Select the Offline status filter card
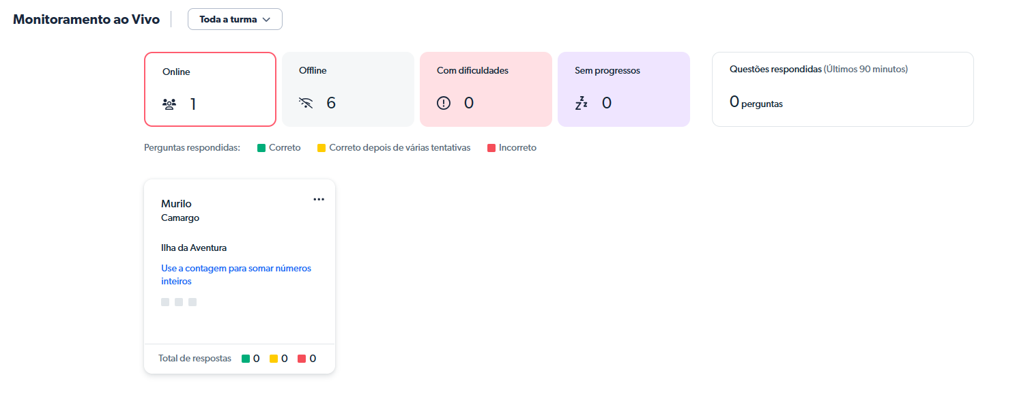This screenshot has height=418, width=1030. [x=348, y=89]
